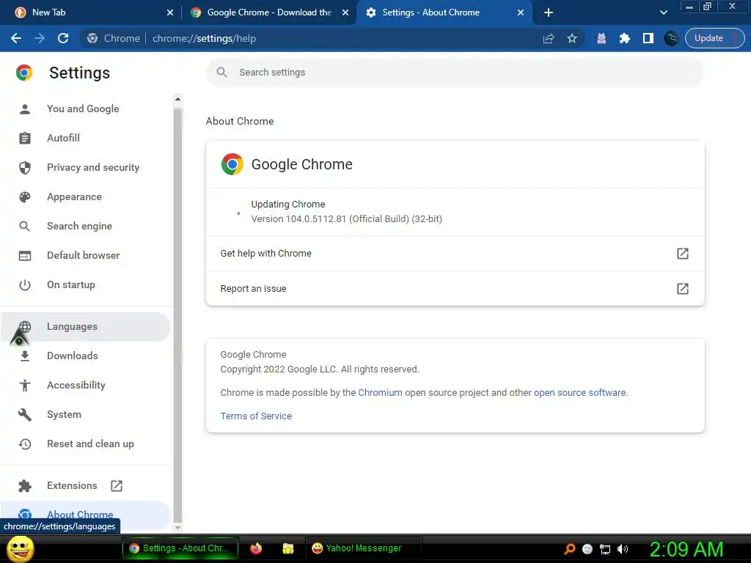The height and width of the screenshot is (563, 751).
Task: Open the profile avatar in toolbar
Action: pyautogui.click(x=671, y=38)
